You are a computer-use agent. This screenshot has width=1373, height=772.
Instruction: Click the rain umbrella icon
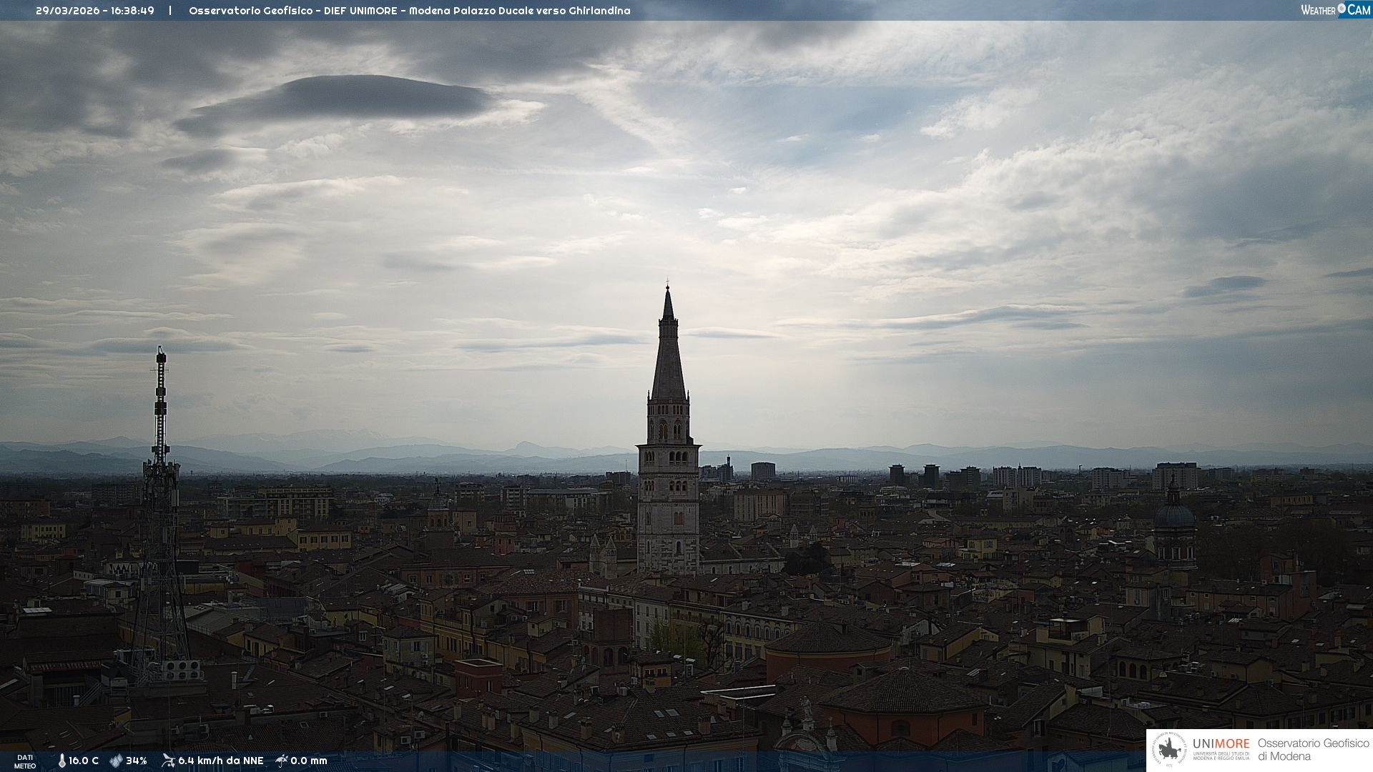[x=282, y=761]
